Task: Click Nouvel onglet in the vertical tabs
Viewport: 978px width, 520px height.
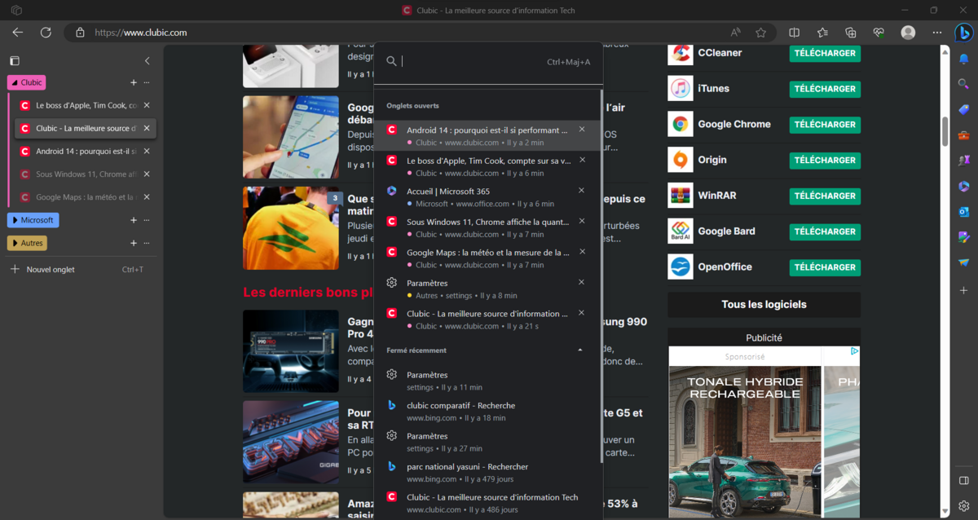Action: pyautogui.click(x=77, y=269)
